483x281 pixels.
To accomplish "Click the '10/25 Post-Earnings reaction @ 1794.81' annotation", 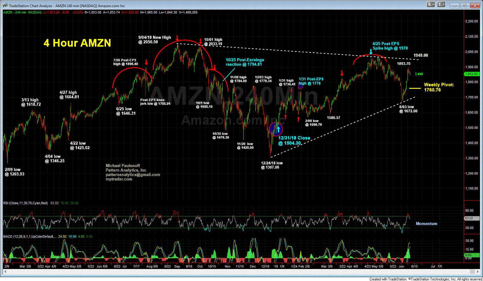I will pos(245,62).
